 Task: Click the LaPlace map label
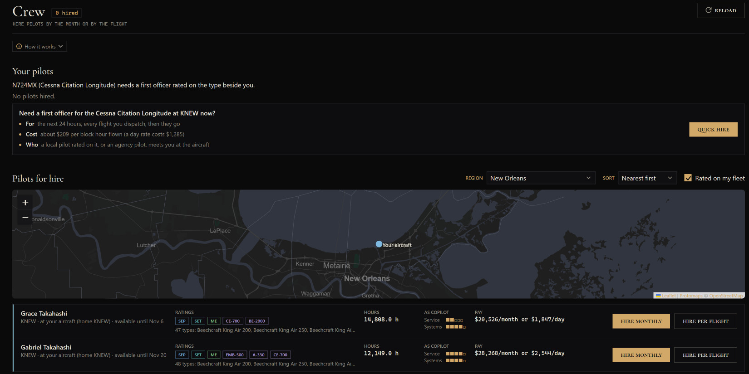point(220,231)
